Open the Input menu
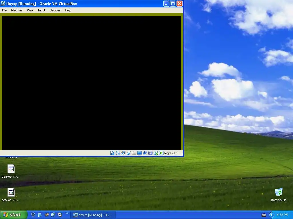Image resolution: width=293 pixels, height=219 pixels. click(x=41, y=10)
